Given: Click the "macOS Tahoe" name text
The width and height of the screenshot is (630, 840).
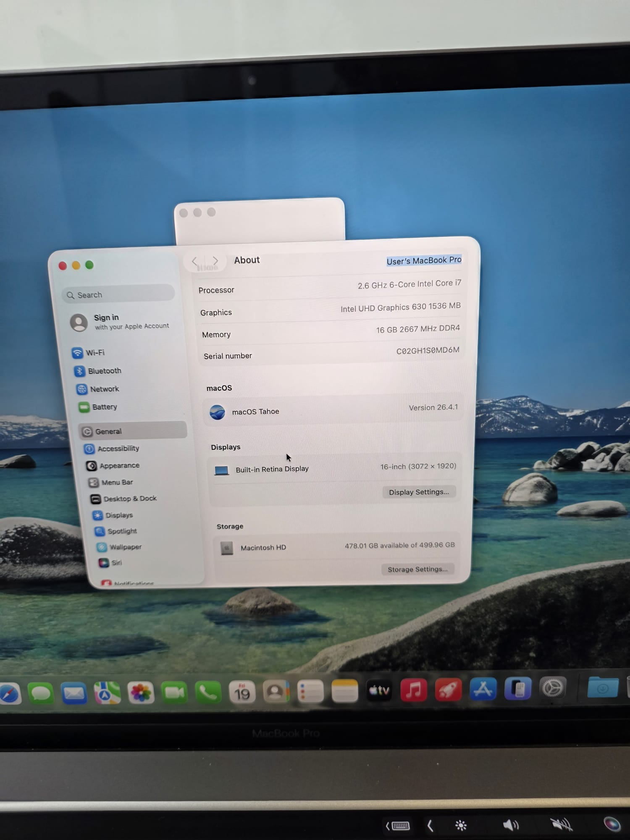Looking at the screenshot, I should click(x=255, y=412).
